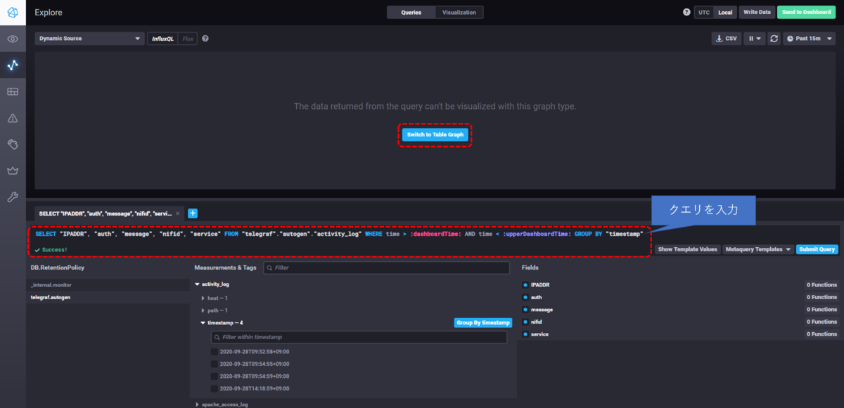Expand the path — 1 tag
The width and height of the screenshot is (844, 408).
[x=214, y=310]
